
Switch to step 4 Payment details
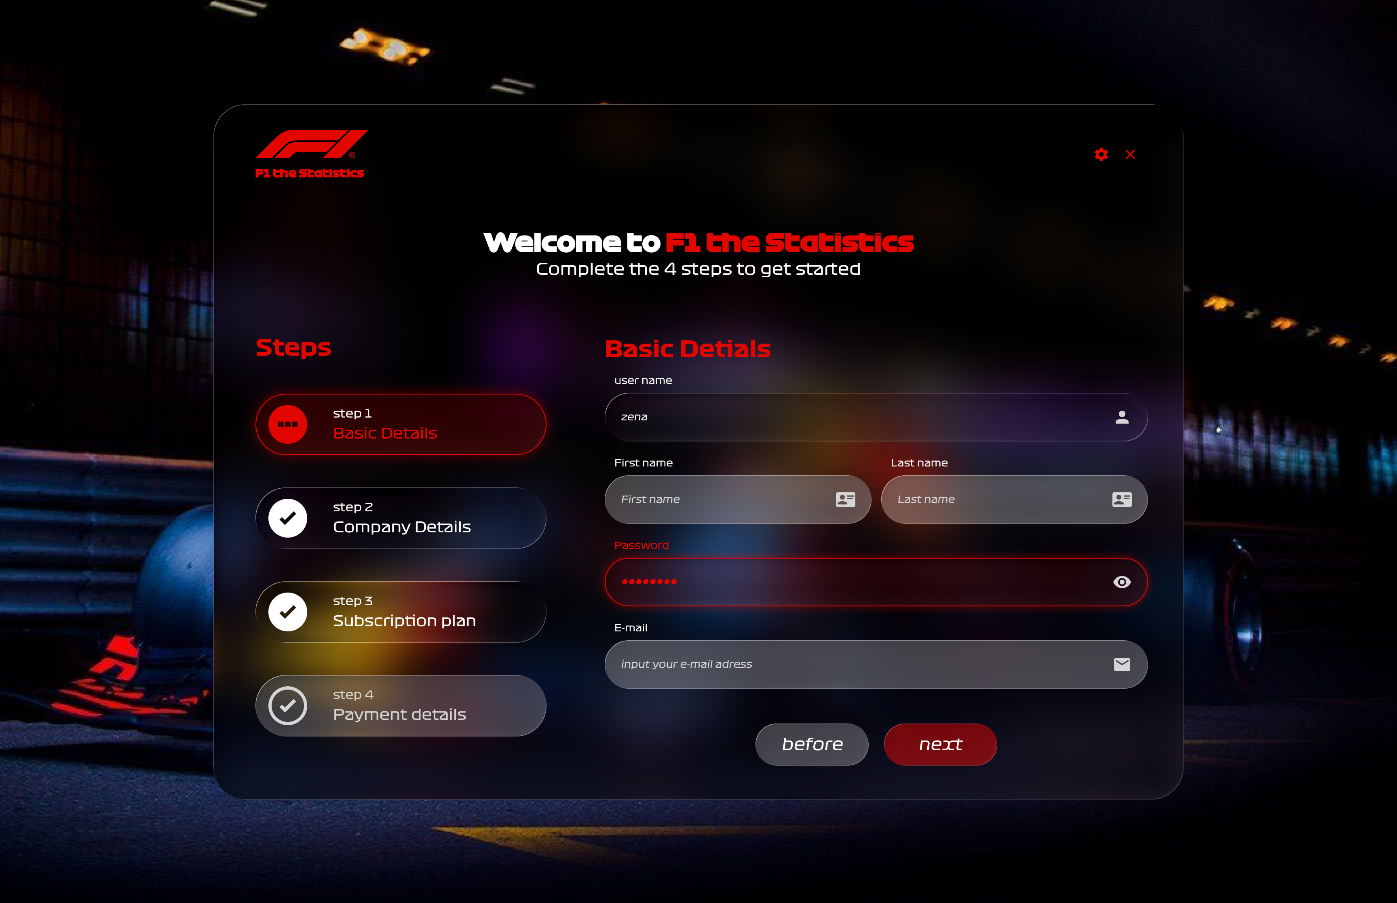pyautogui.click(x=401, y=705)
